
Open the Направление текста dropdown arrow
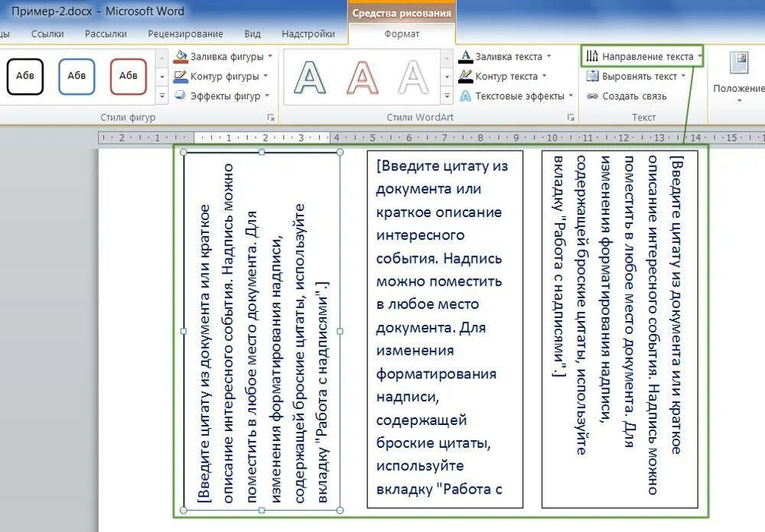pos(700,56)
